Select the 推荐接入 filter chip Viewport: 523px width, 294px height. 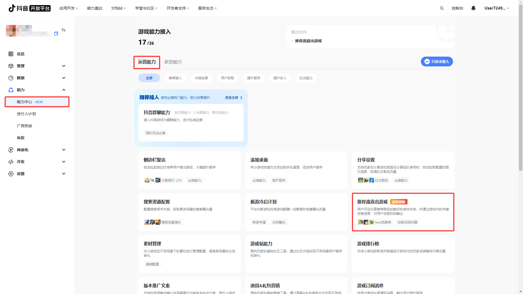tap(175, 78)
